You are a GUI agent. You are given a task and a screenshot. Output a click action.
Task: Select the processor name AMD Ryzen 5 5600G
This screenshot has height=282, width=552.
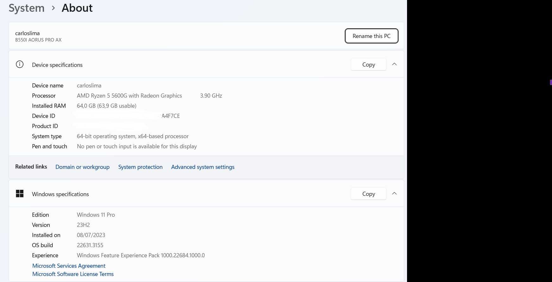pos(129,96)
